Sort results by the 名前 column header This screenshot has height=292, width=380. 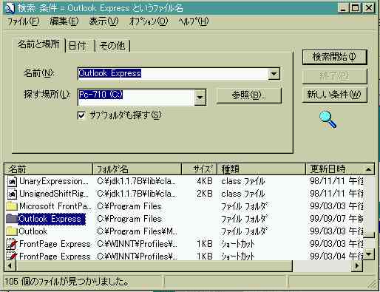point(49,169)
